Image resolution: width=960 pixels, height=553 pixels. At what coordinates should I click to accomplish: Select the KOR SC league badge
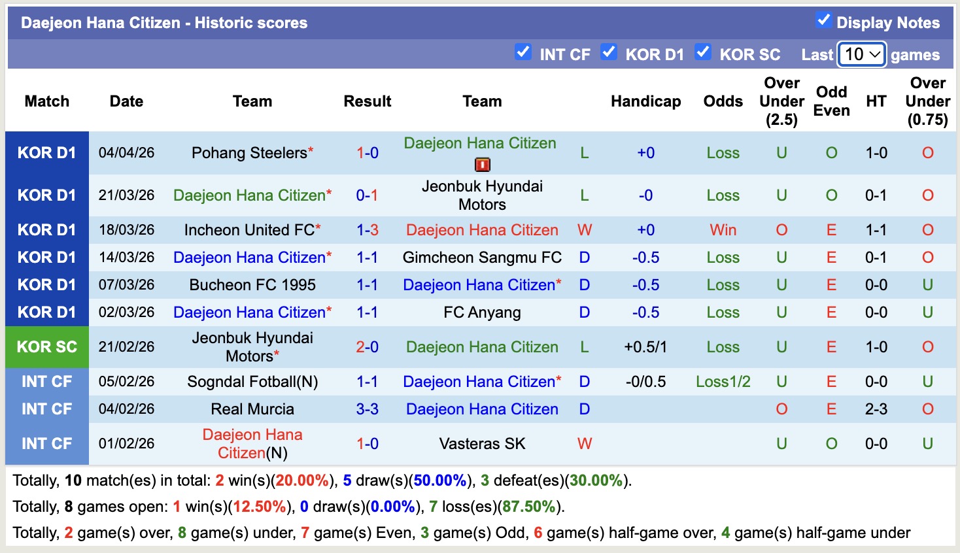click(46, 347)
